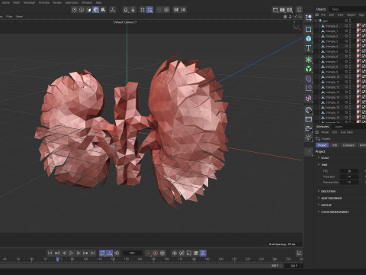Click the Project attribute tab button
The image size is (366, 275).
click(322, 145)
